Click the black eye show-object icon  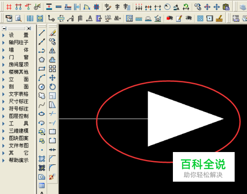tap(189, 18)
